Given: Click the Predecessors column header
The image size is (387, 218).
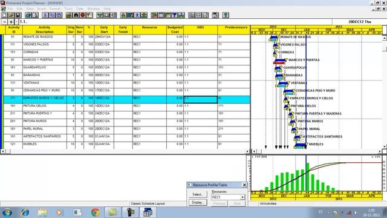Looking at the screenshot, I should pos(234,30).
